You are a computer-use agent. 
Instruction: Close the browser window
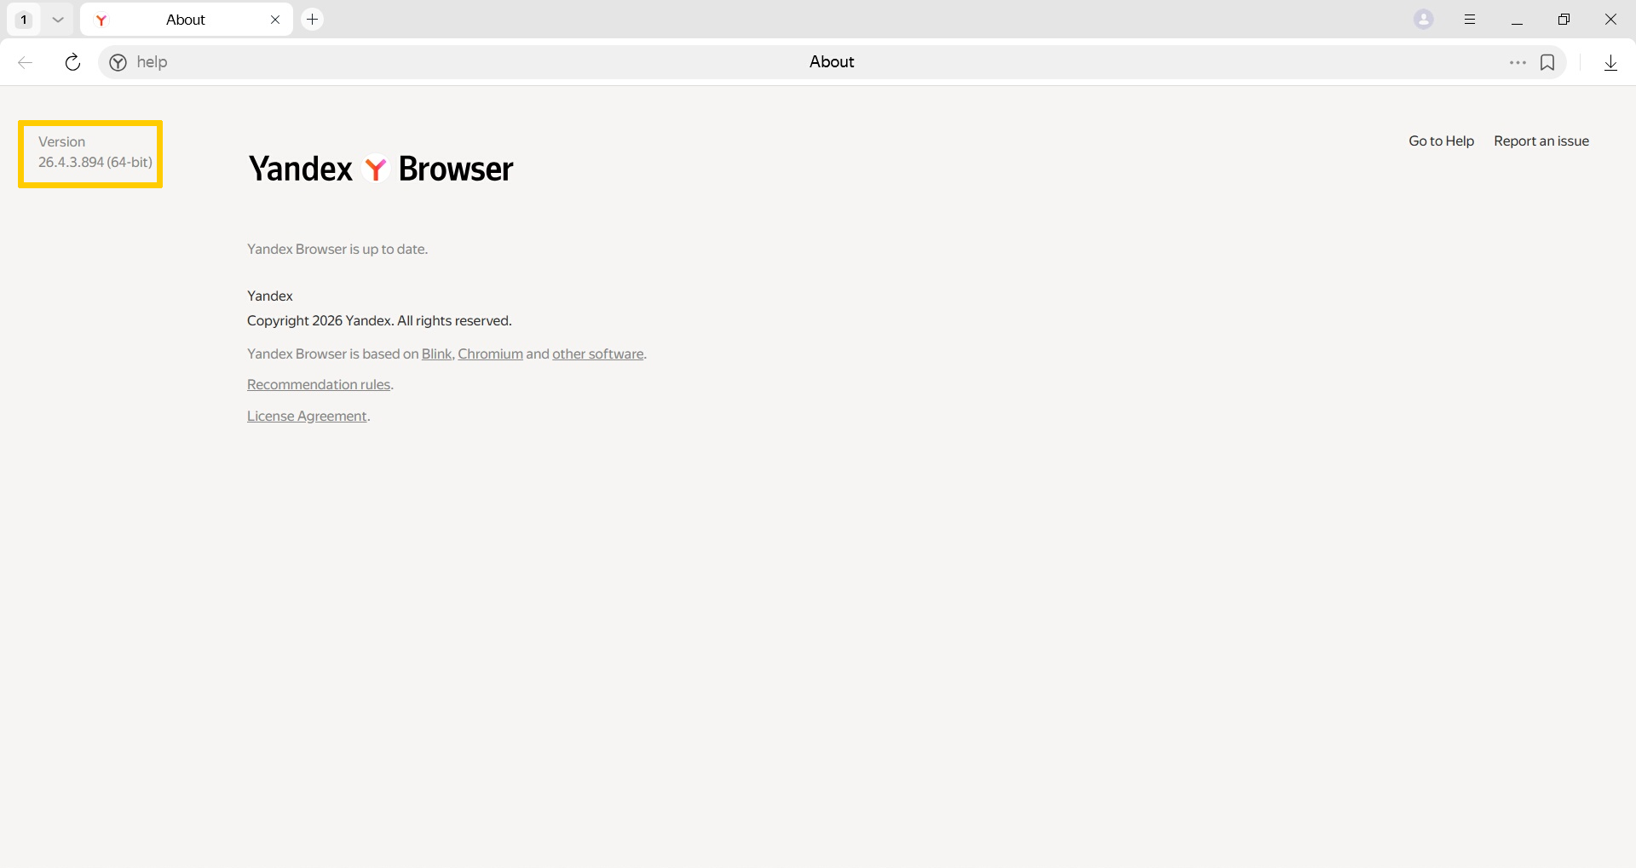1610,20
